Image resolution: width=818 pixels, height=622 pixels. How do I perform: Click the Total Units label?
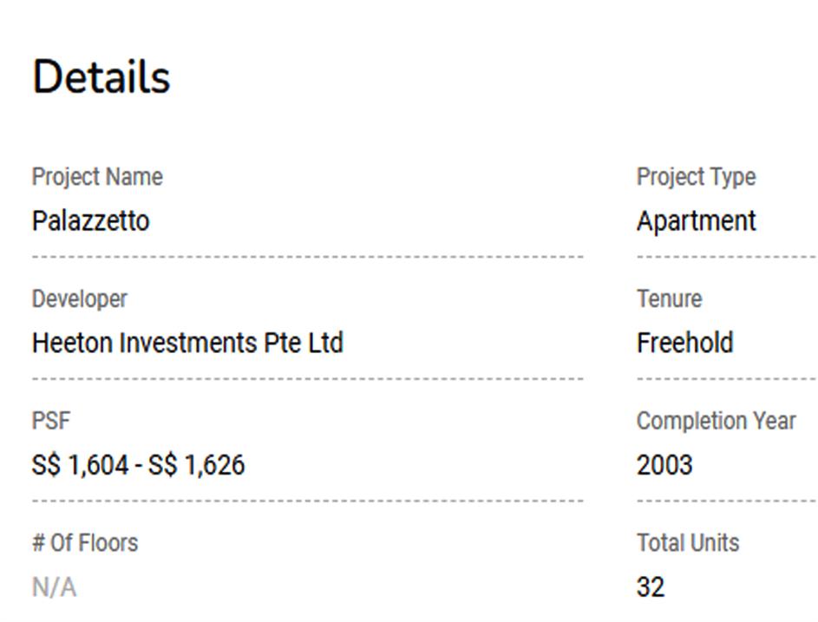point(688,544)
